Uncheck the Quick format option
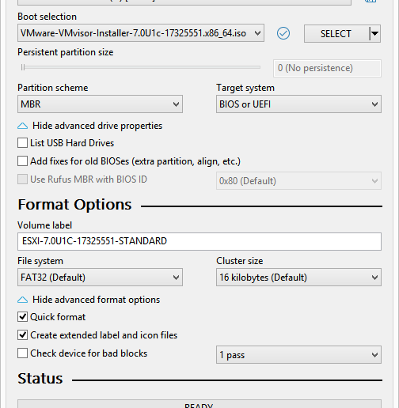Image resolution: width=399 pixels, height=408 pixels. click(x=22, y=317)
